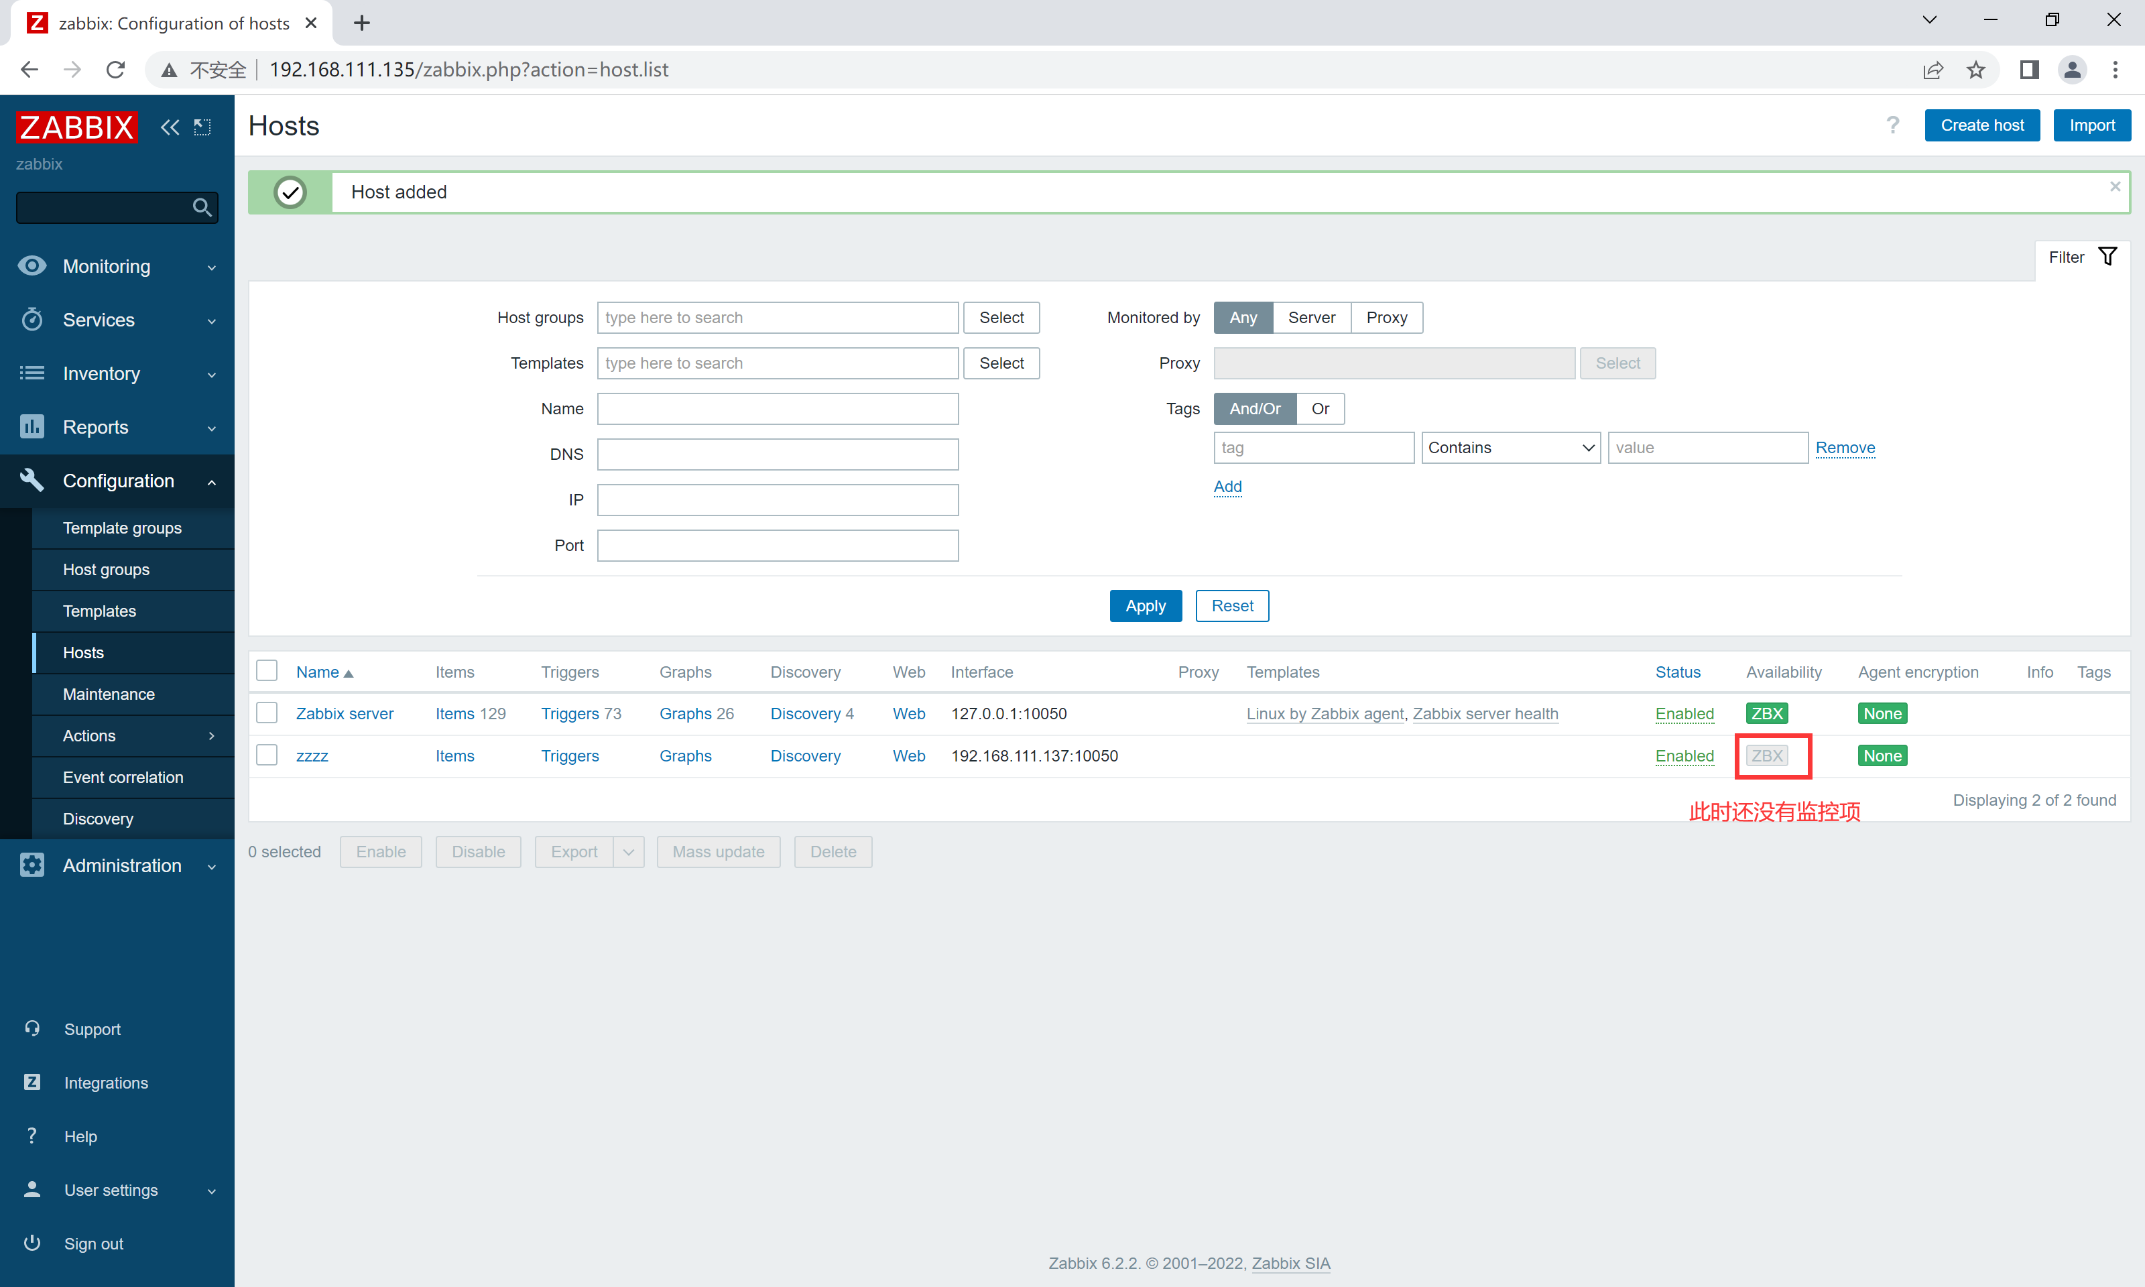The width and height of the screenshot is (2145, 1287).
Task: Share this page from address bar
Action: tap(1933, 70)
